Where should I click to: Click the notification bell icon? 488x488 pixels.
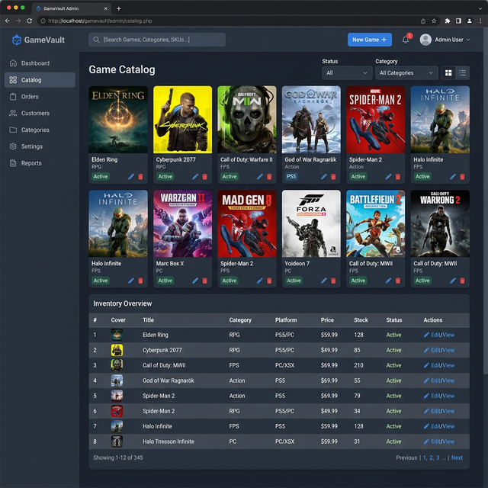[x=406, y=40]
